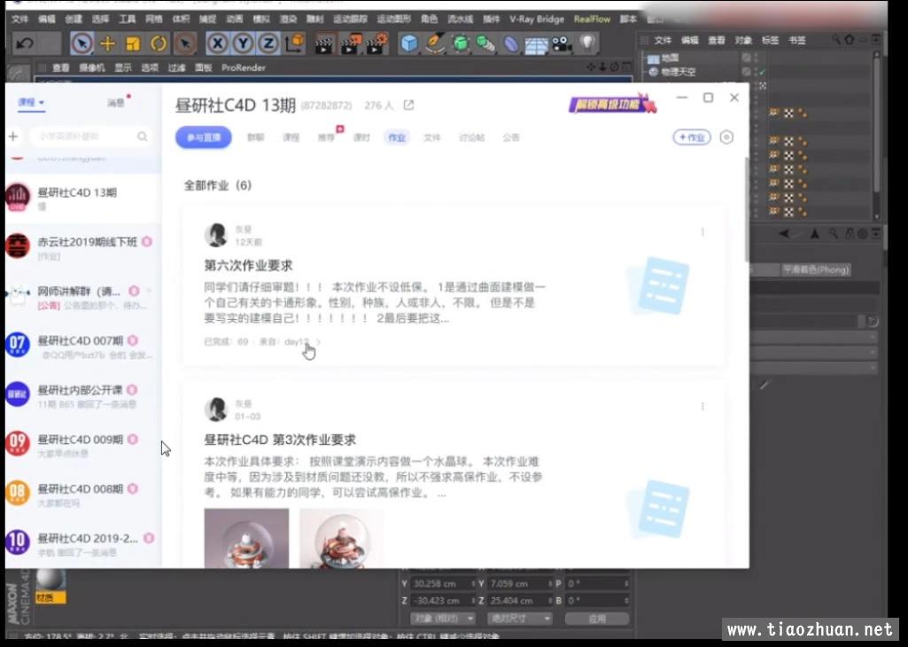Open second snow globe thumbnail image

pos(342,538)
